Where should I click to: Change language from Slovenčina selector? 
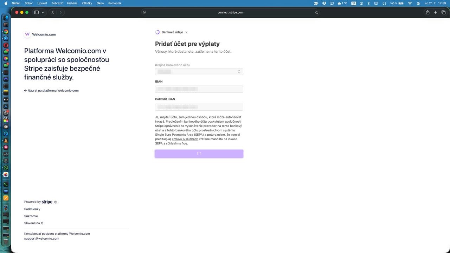34,223
